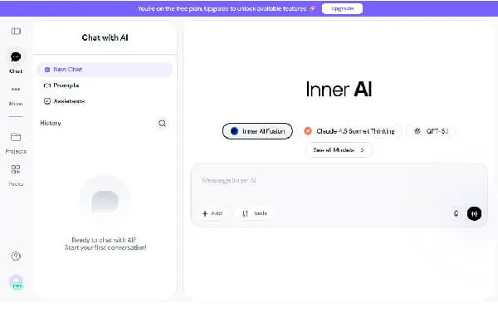This screenshot has height=332, width=498.
Task: Open the More menu dots
Action: pos(16,90)
